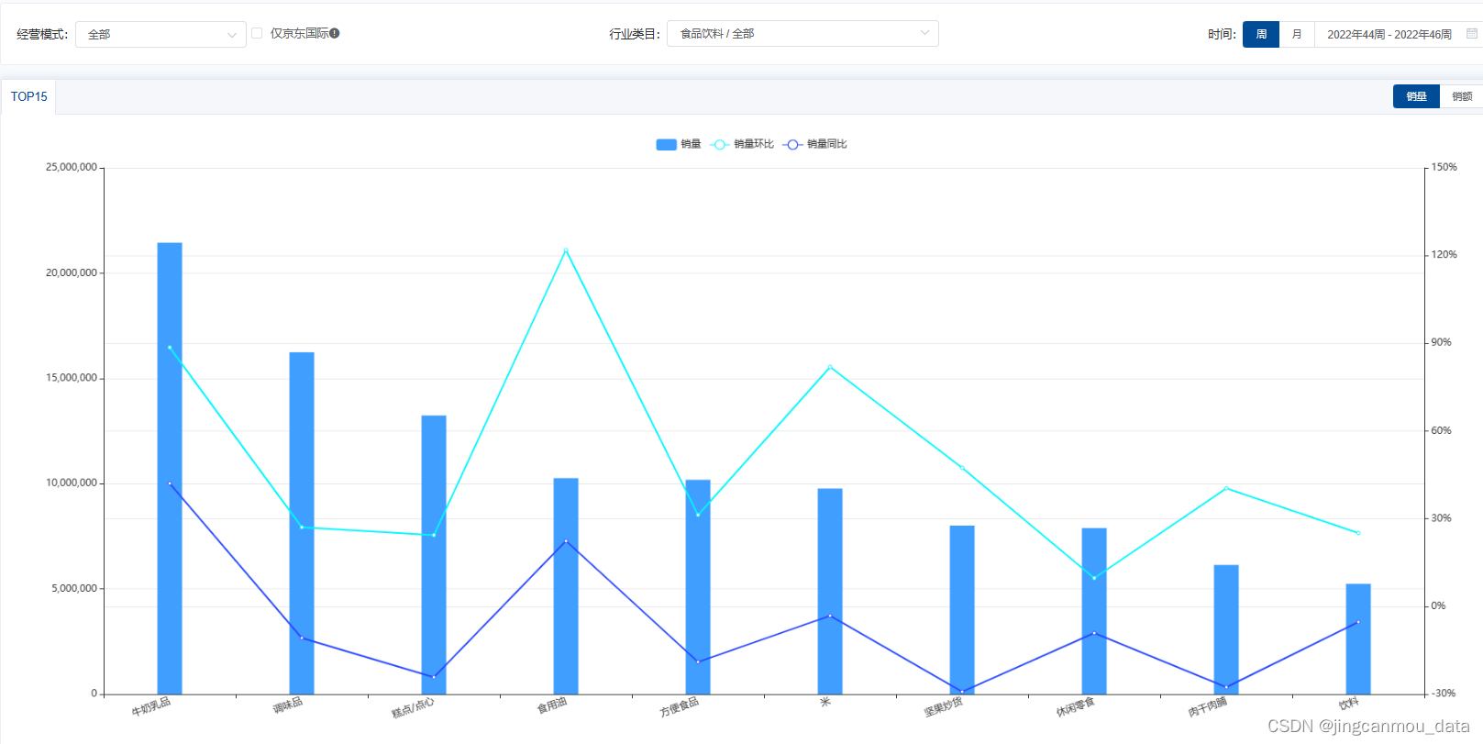The image size is (1483, 744).
Task: Click the calendar icon in the date field
Action: coord(1472,34)
